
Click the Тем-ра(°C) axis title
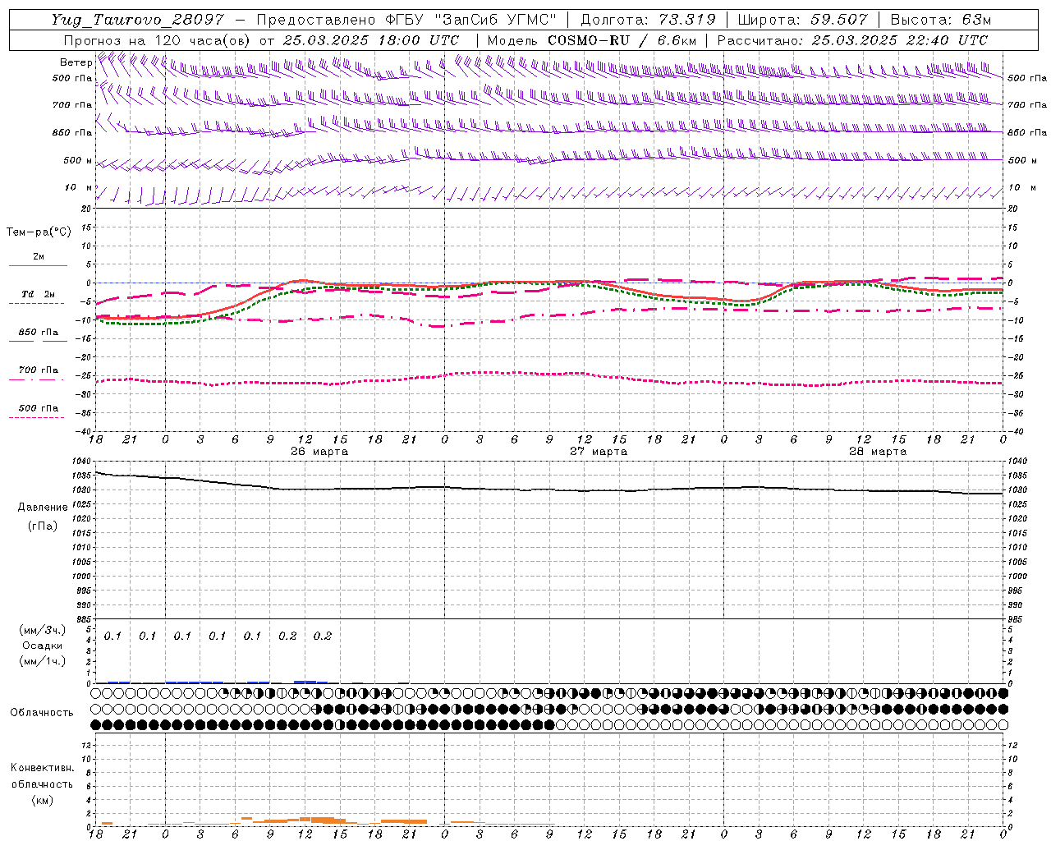coord(39,232)
